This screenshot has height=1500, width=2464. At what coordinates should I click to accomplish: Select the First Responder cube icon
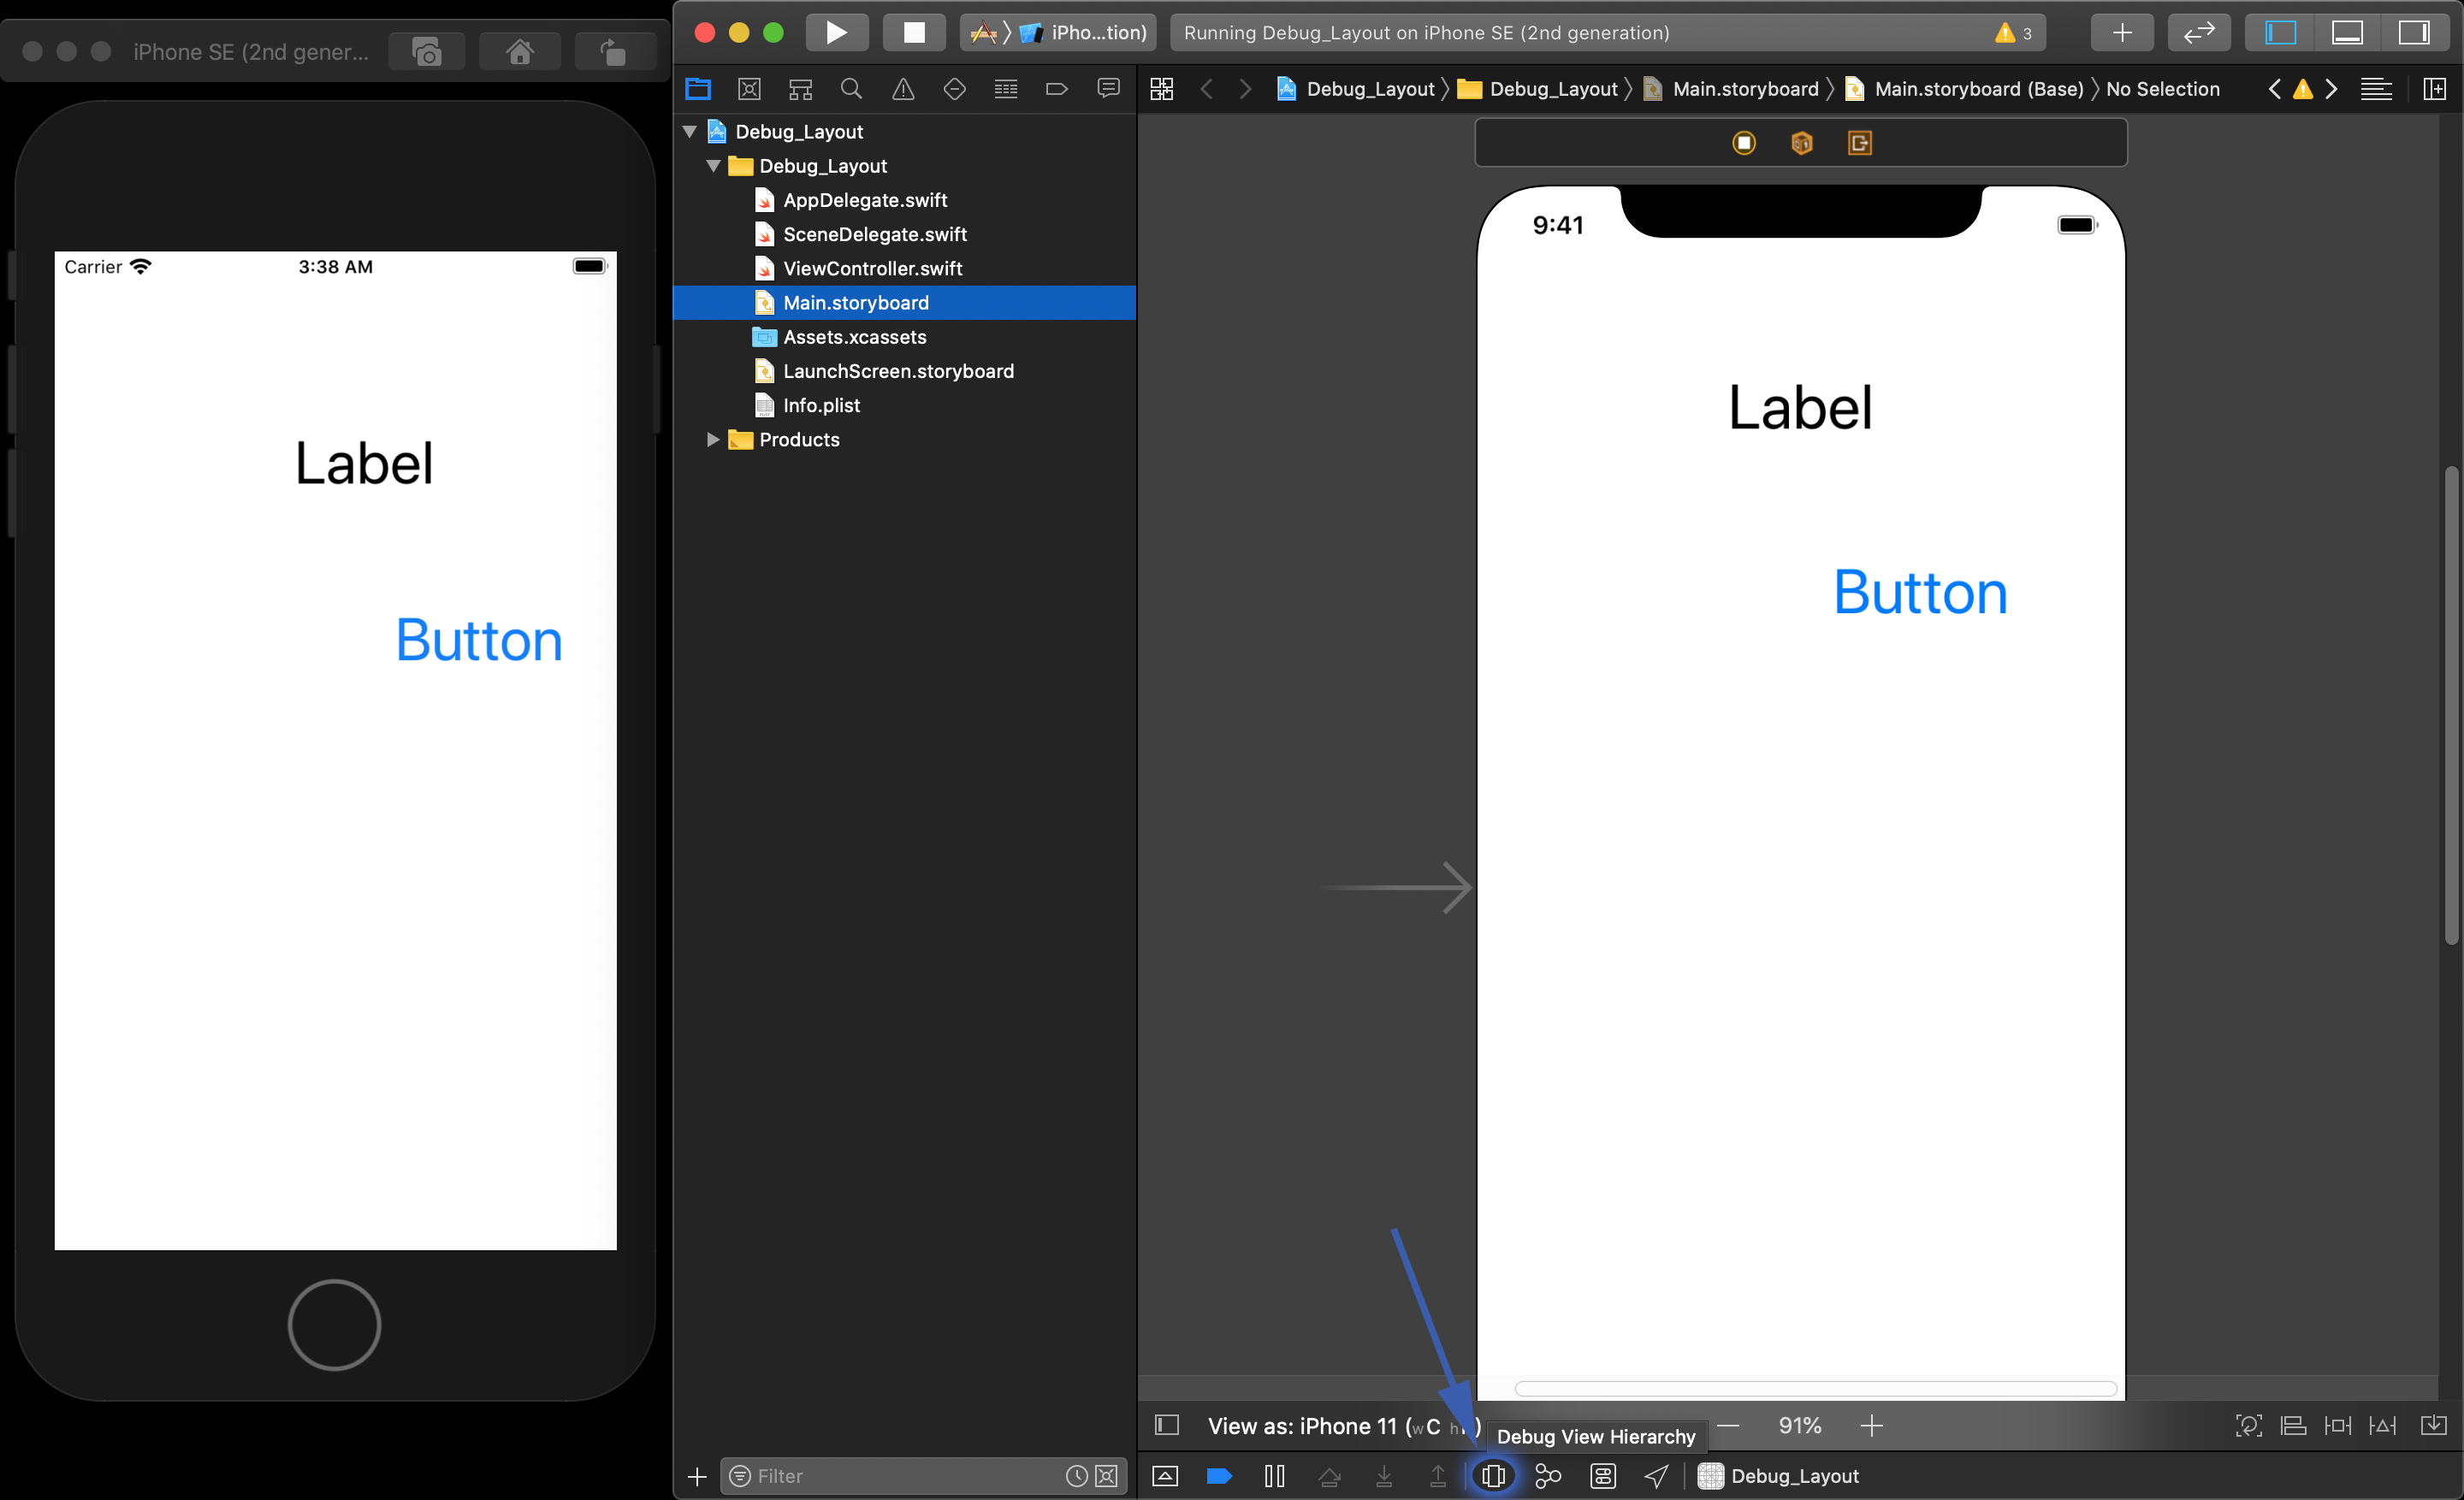(1801, 143)
